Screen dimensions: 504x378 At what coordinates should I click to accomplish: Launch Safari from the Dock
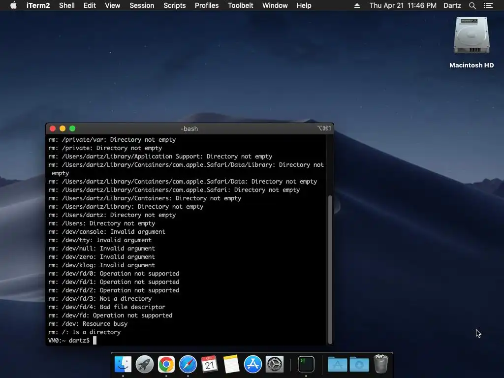[188, 364]
